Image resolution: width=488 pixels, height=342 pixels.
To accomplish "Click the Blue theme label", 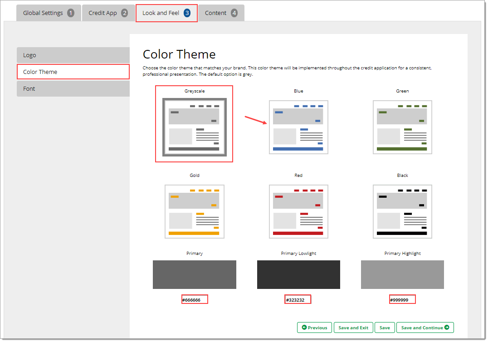I will click(x=298, y=91).
